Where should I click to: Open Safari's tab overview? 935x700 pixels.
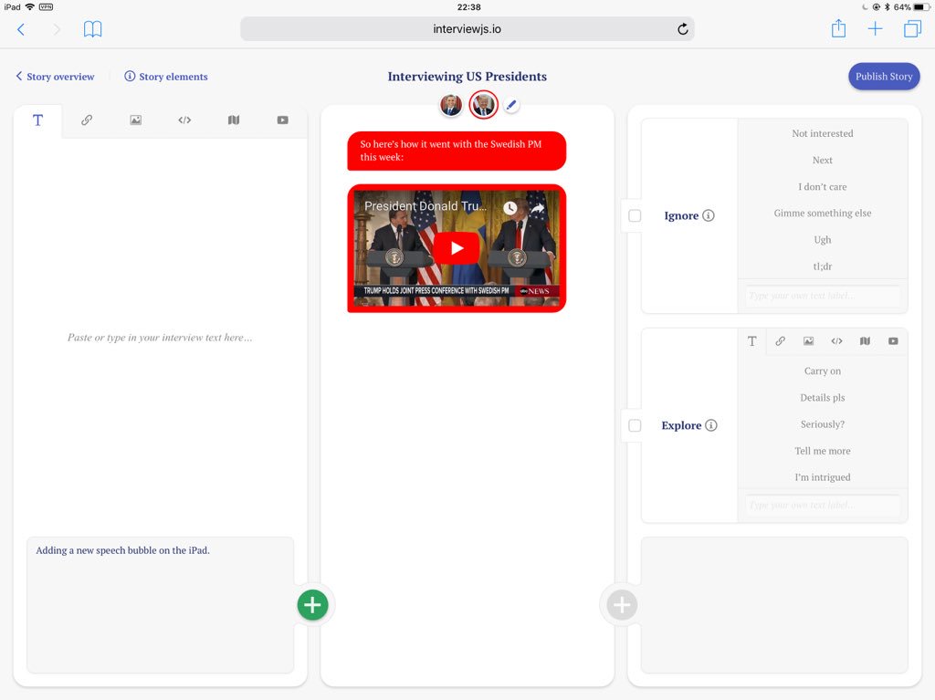tap(912, 28)
